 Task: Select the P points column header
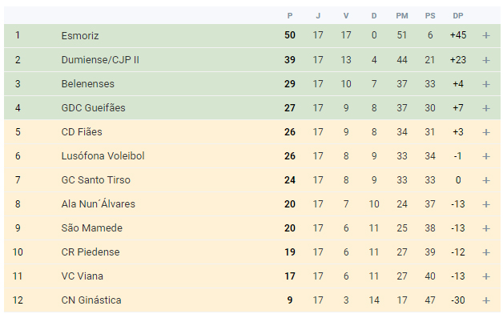pyautogui.click(x=290, y=16)
